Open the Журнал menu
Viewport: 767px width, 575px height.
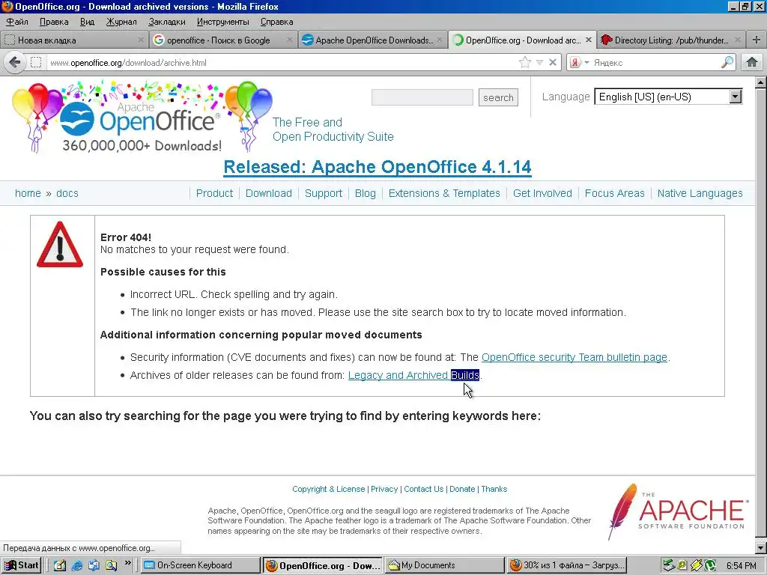(x=121, y=22)
